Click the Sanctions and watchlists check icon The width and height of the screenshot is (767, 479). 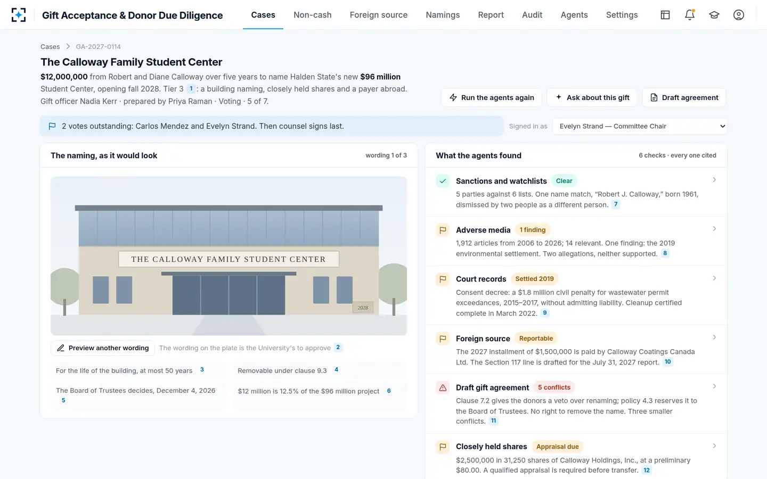443,181
